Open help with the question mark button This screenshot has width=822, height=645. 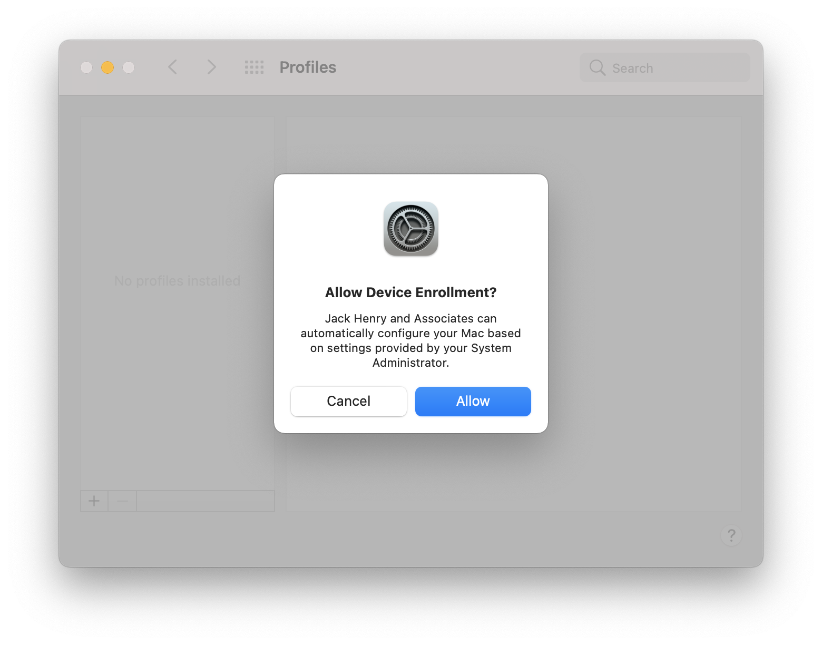tap(731, 535)
